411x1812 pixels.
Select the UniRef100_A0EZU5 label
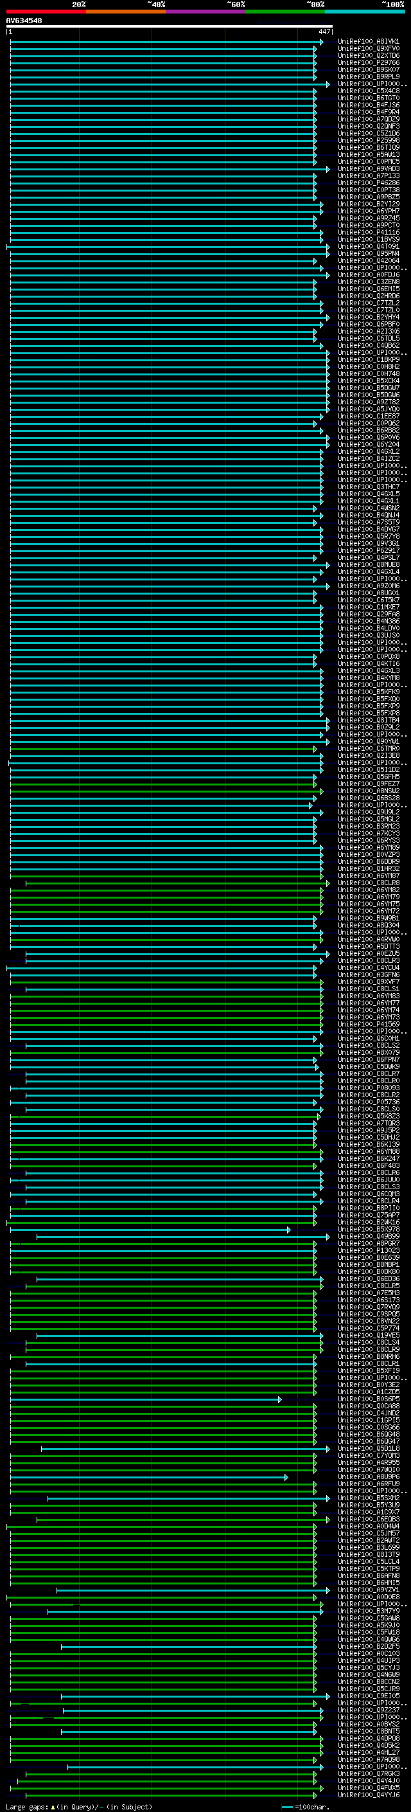pyautogui.click(x=368, y=954)
